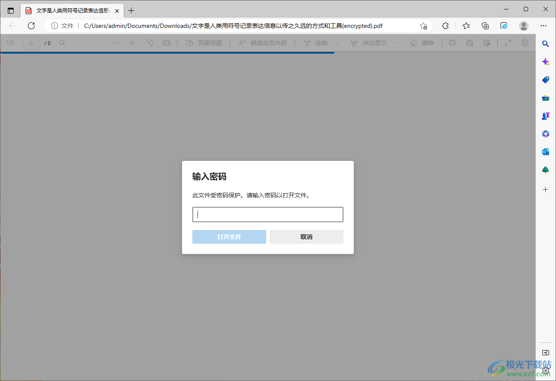
Task: Fit PDF to page width
Action: 167,43
